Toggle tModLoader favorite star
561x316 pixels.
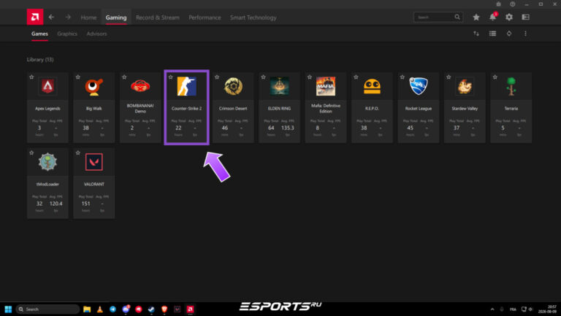click(31, 153)
